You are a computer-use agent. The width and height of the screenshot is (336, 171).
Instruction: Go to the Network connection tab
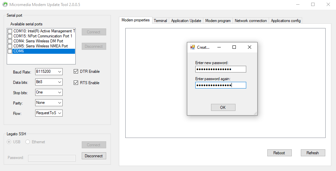click(x=251, y=21)
